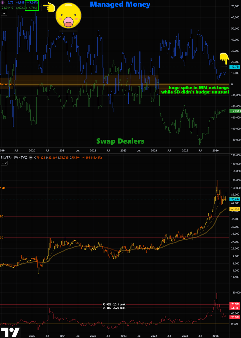The height and width of the screenshot is (338, 241).
Task: Click the yellow 60.264 moving average label
Action: pyautogui.click(x=235, y=209)
